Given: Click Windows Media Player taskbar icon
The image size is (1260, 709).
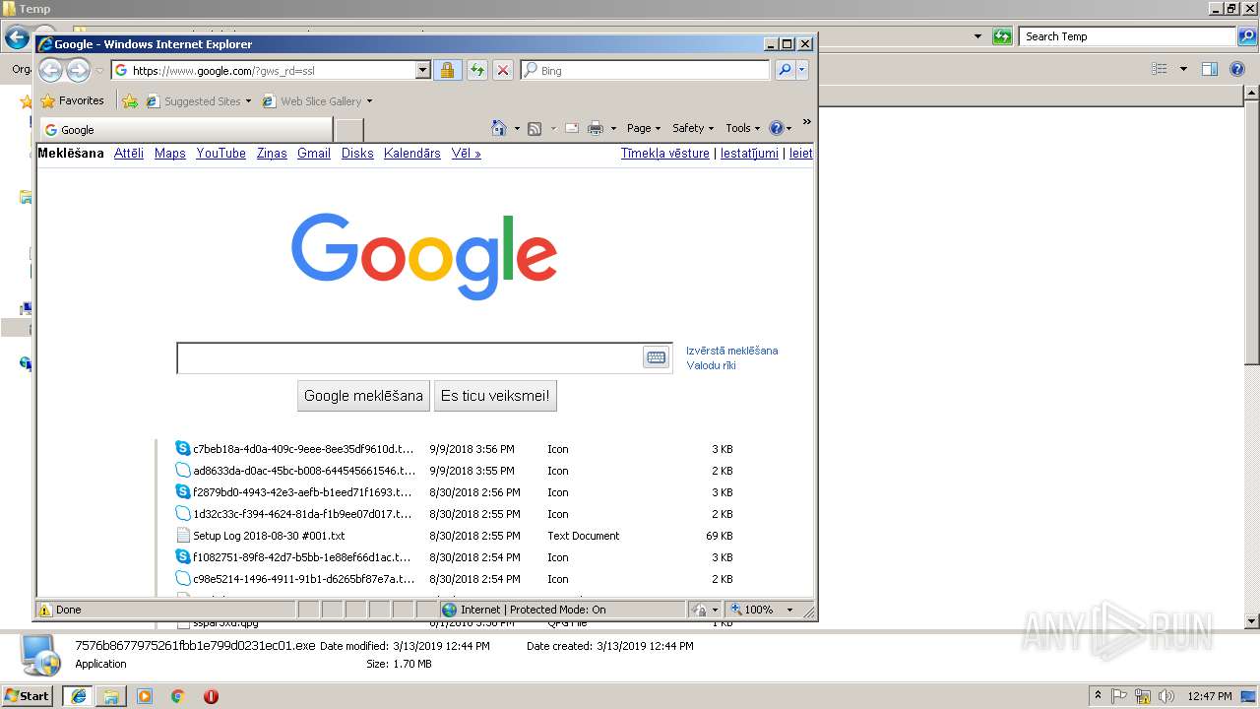Looking at the screenshot, I should 145,696.
